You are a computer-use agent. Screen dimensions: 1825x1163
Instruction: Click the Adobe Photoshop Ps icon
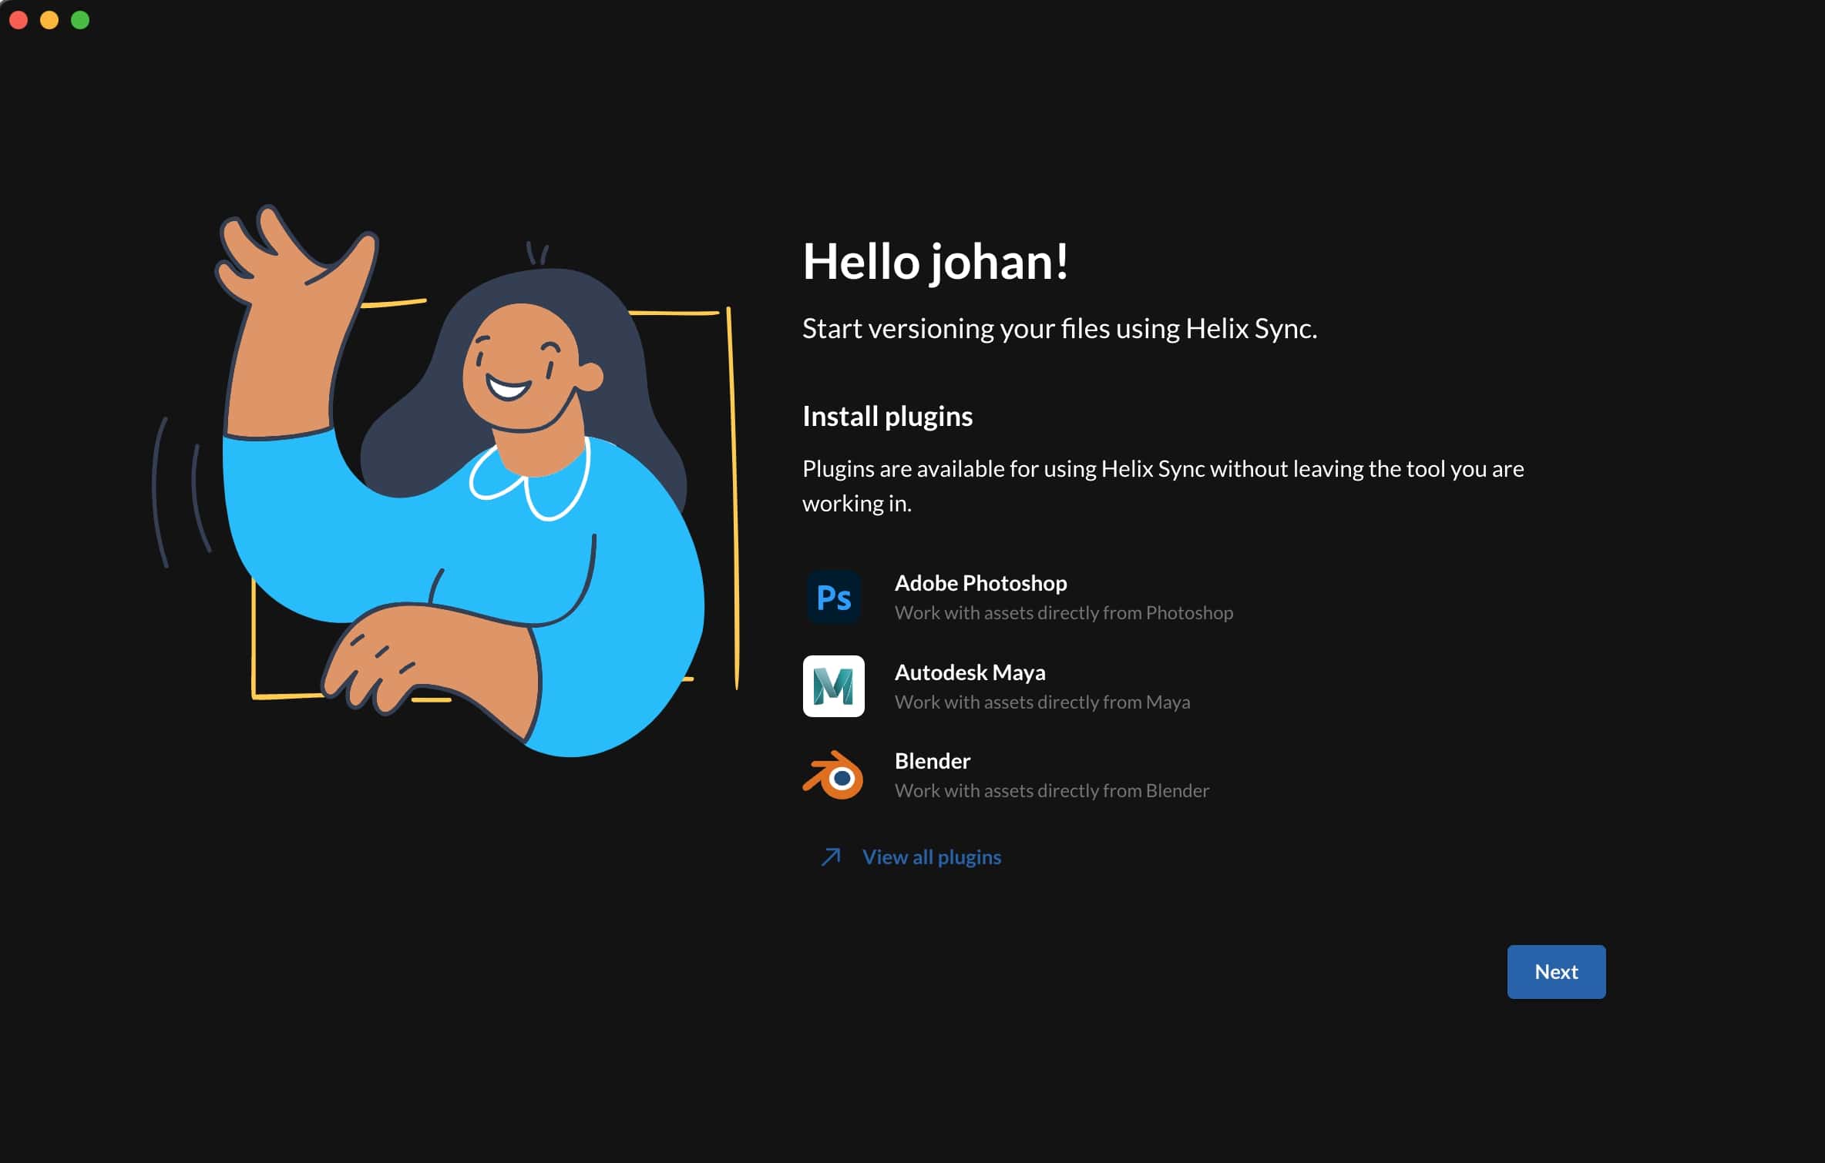pos(833,597)
